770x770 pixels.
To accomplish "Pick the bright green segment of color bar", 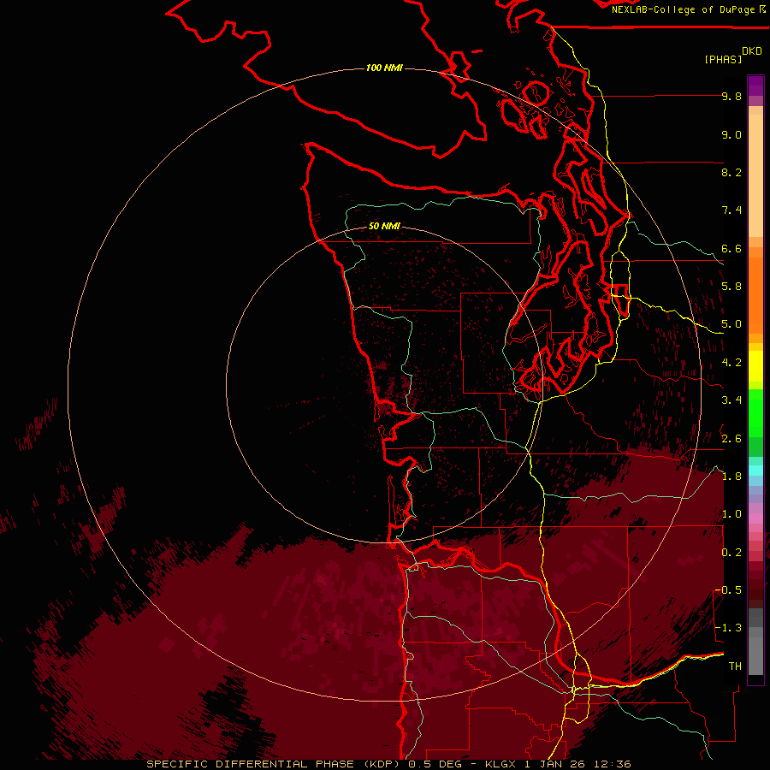I will coord(755,413).
